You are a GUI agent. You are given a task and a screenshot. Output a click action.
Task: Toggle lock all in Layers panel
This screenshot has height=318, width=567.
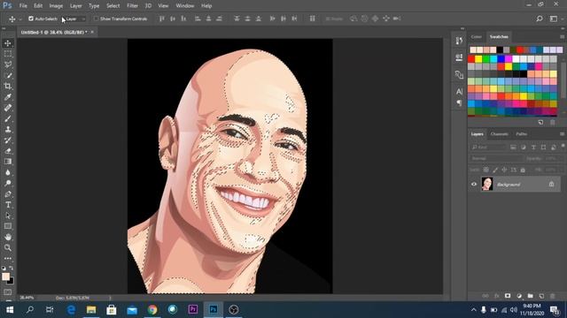click(x=523, y=170)
